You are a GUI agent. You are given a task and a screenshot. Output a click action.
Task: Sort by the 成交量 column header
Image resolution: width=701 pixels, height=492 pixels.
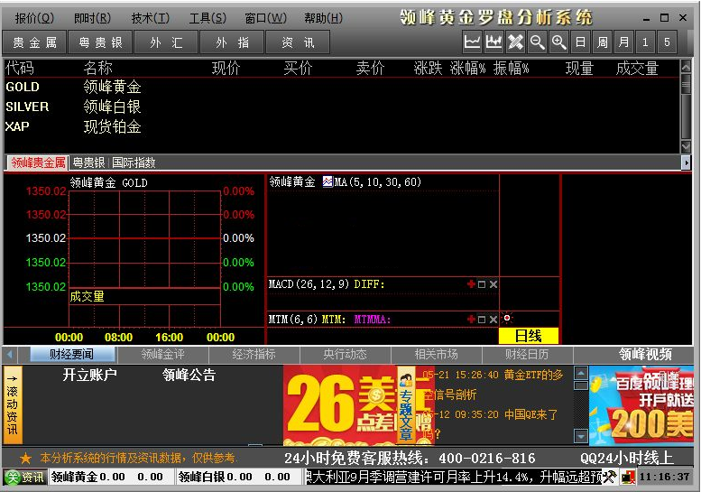tap(637, 68)
